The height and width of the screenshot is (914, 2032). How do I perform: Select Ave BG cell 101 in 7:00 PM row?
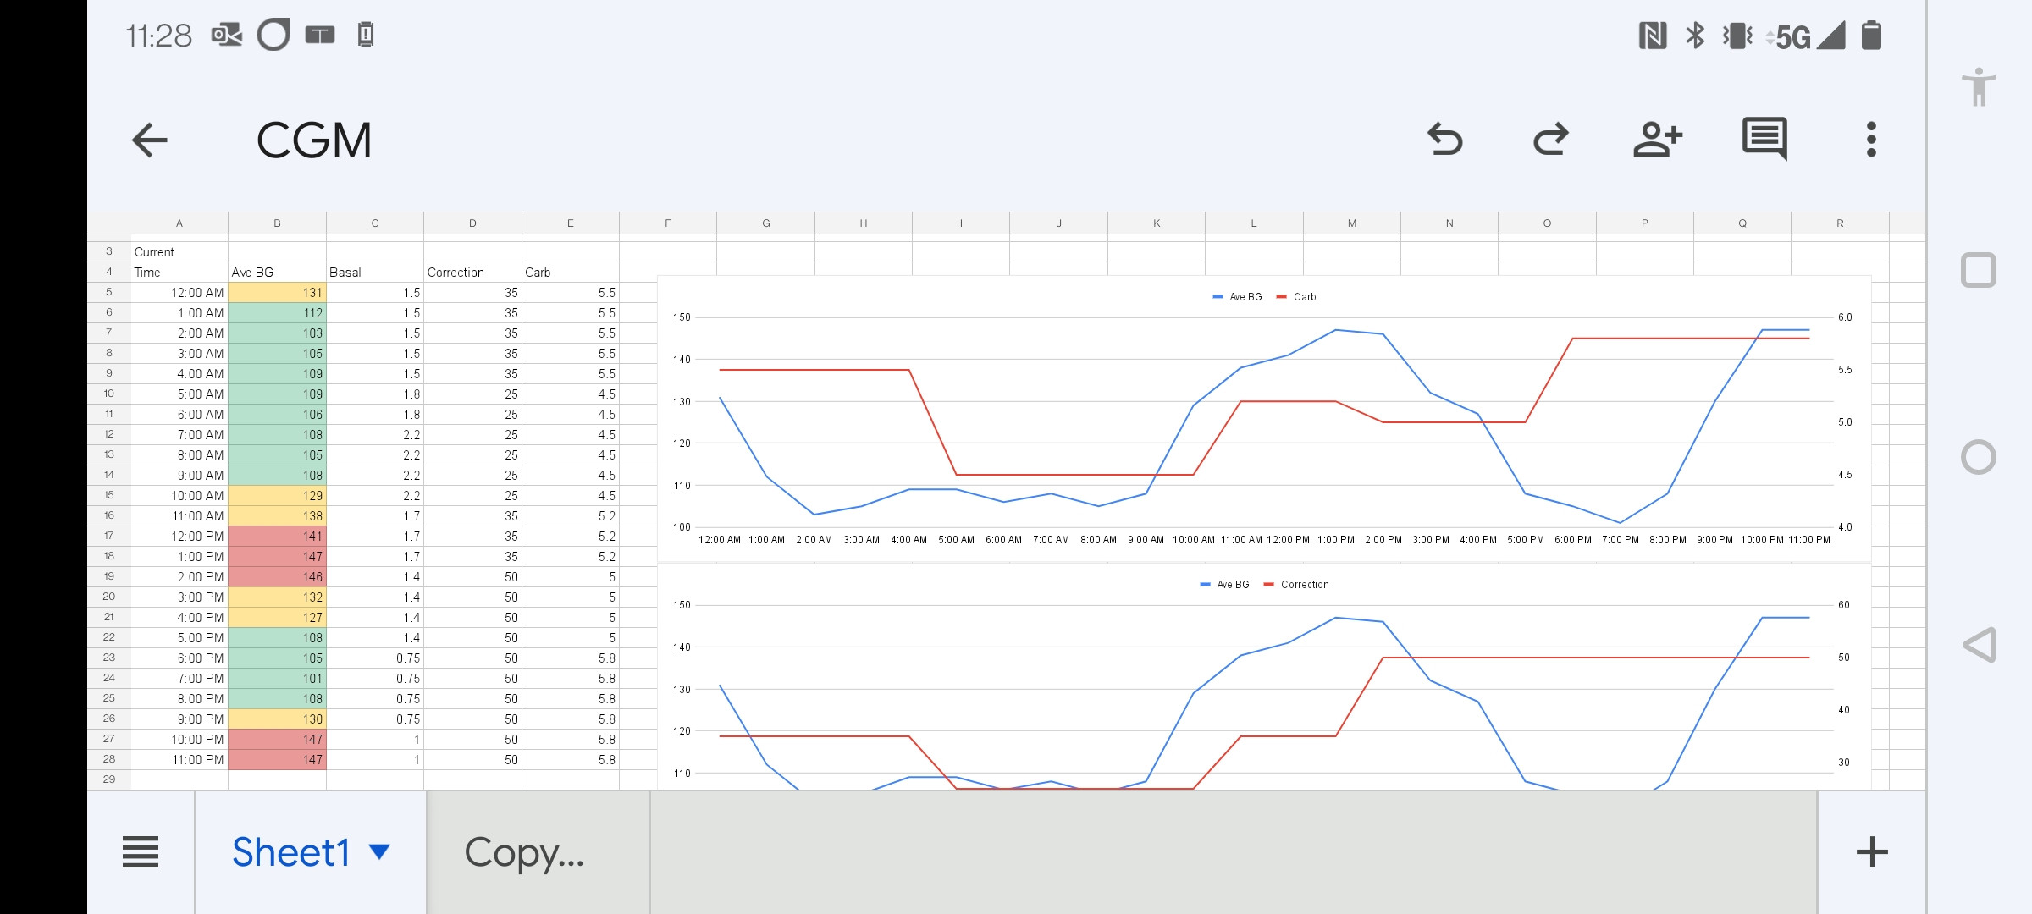coord(277,679)
